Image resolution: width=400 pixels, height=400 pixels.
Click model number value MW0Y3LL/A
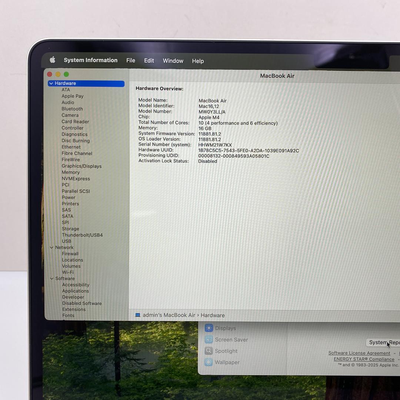click(x=212, y=112)
